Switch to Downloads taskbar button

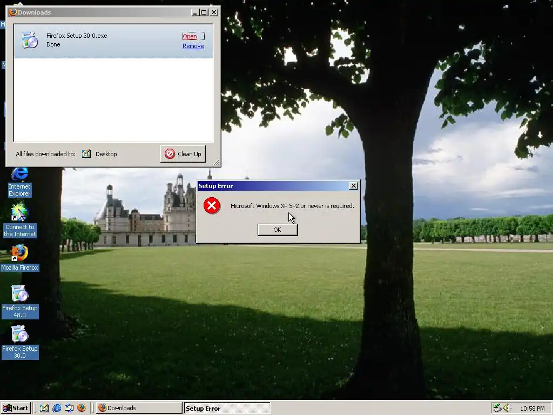(139, 409)
